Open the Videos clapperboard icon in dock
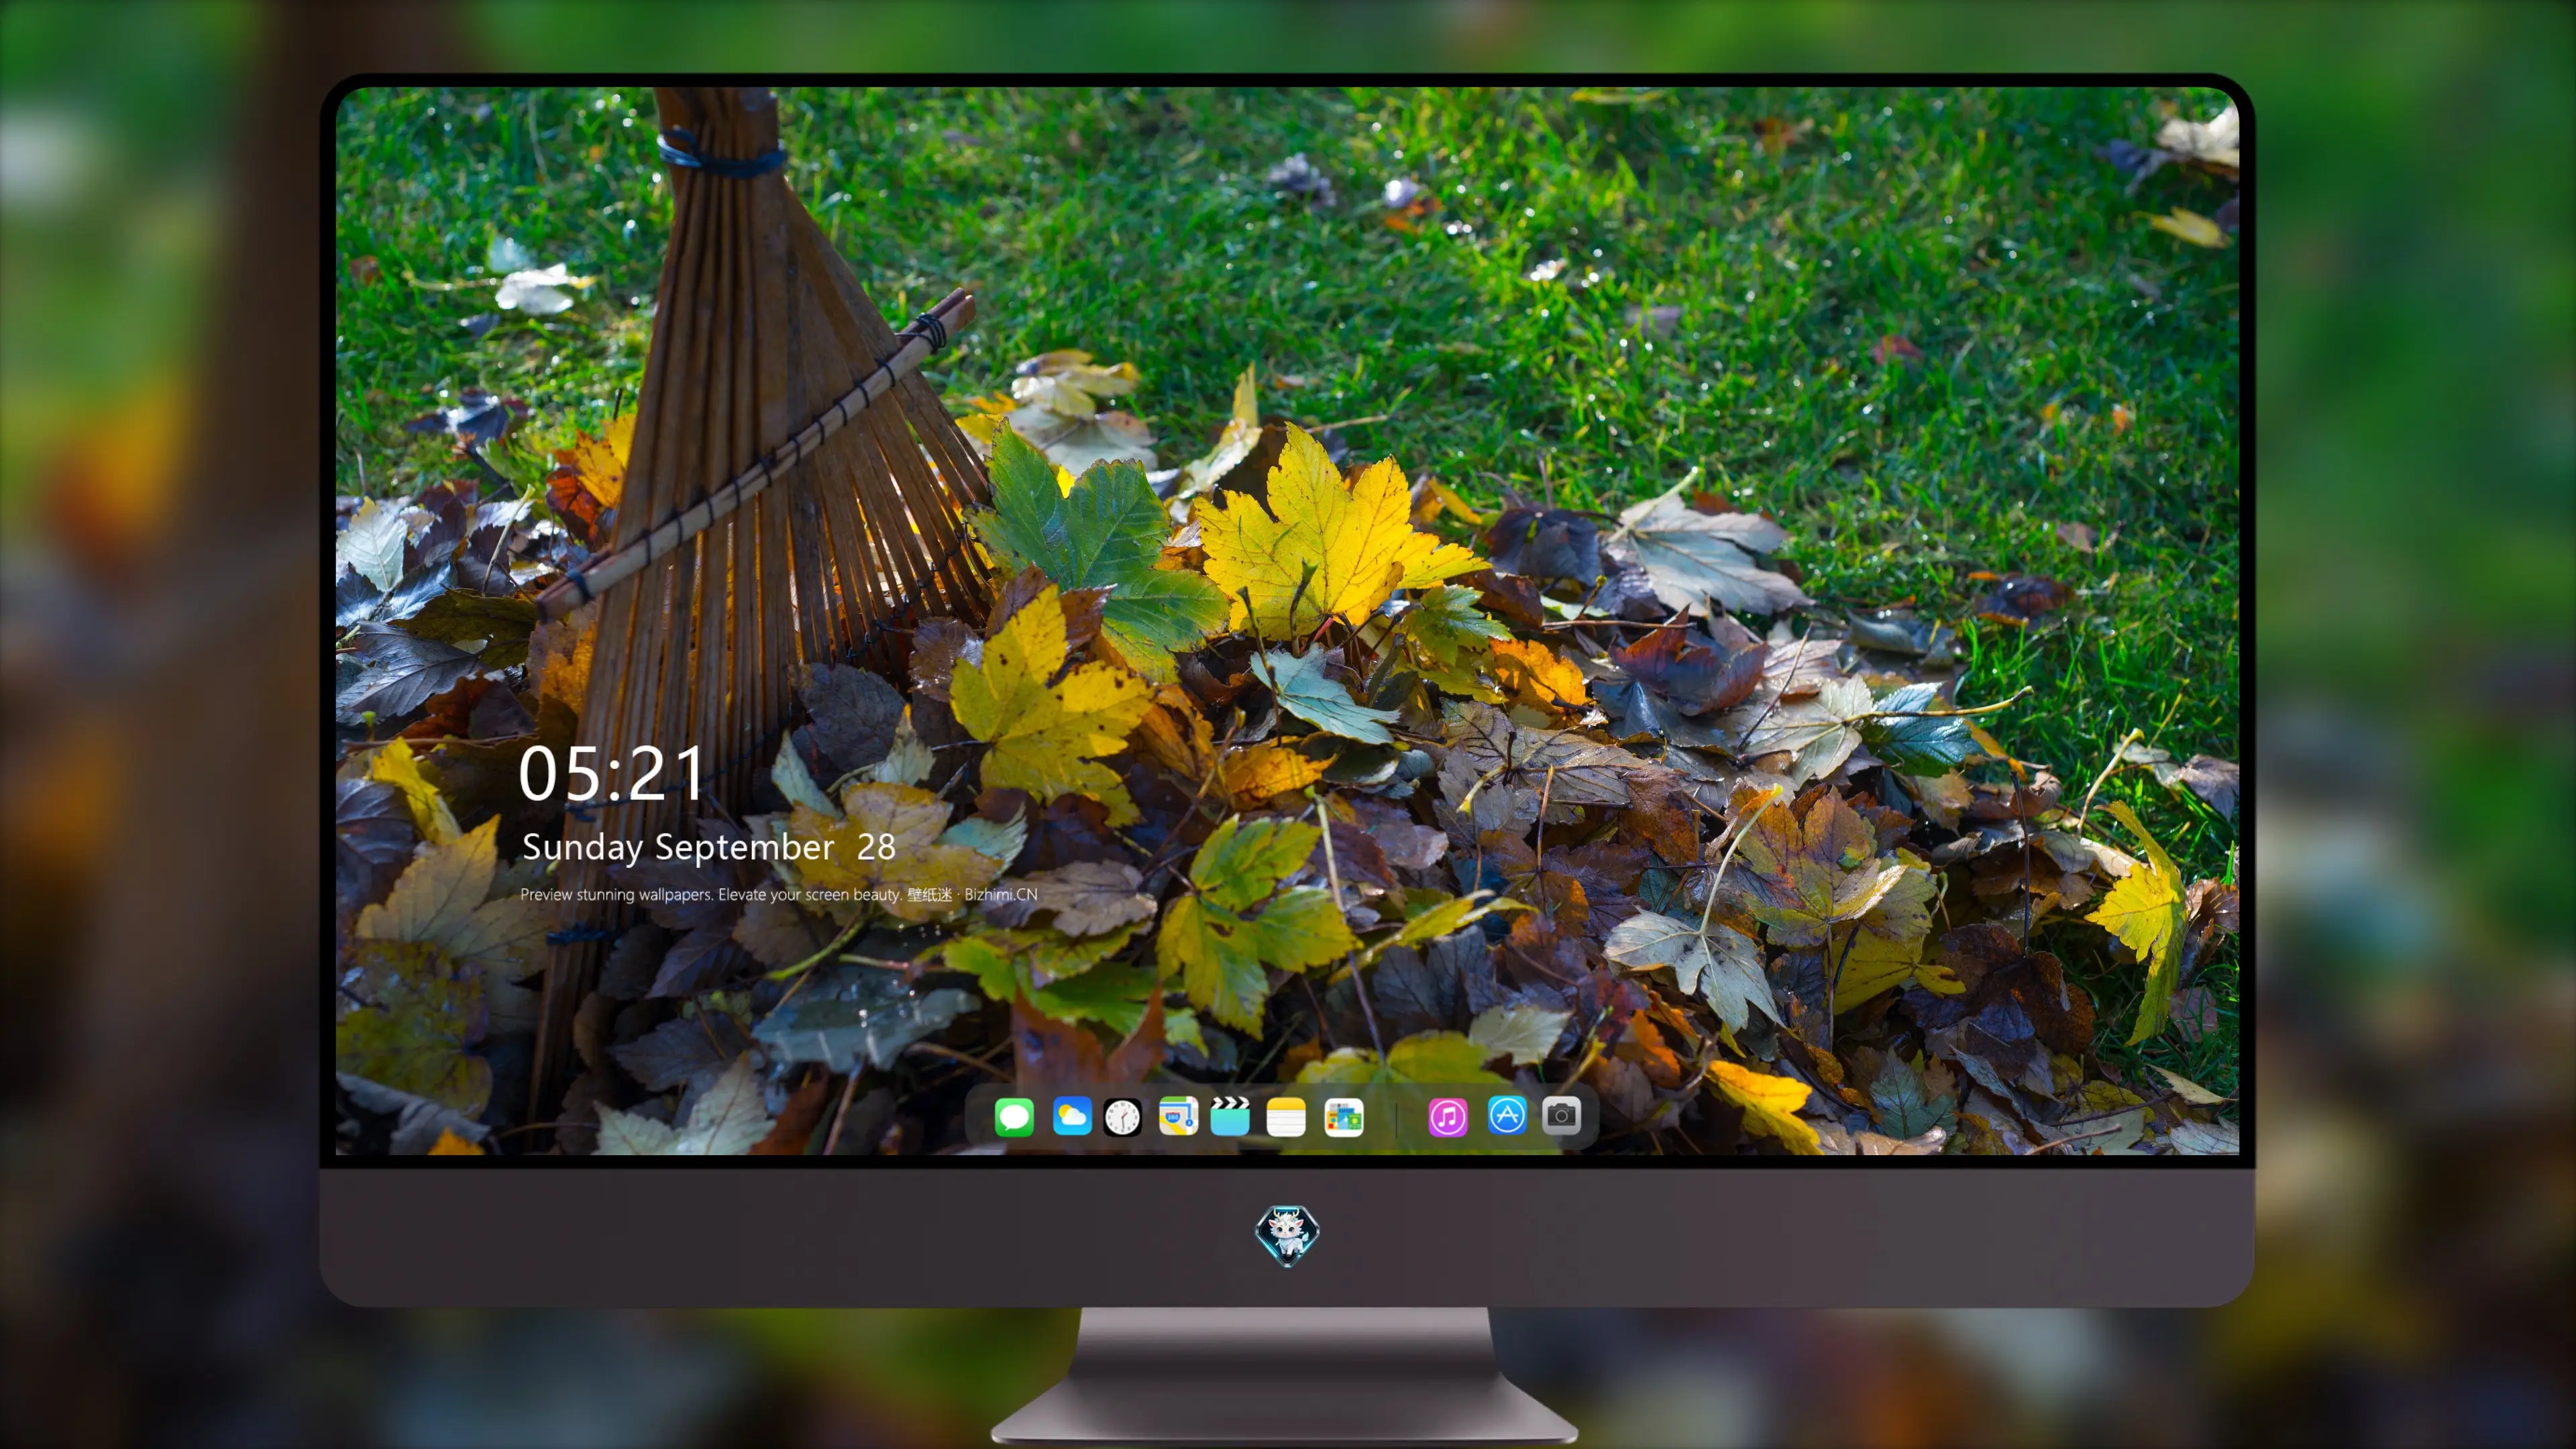The image size is (2576, 1449). click(x=1230, y=1116)
